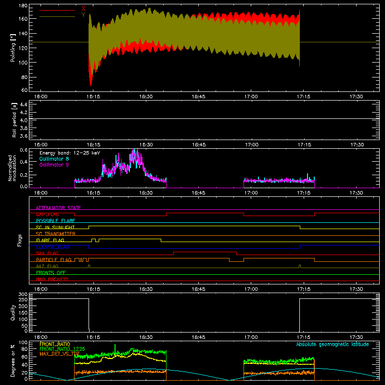The image size is (385, 385).
Task: Click the orange MAX_DET_VS_TOT legend label
Action: pos(60,354)
